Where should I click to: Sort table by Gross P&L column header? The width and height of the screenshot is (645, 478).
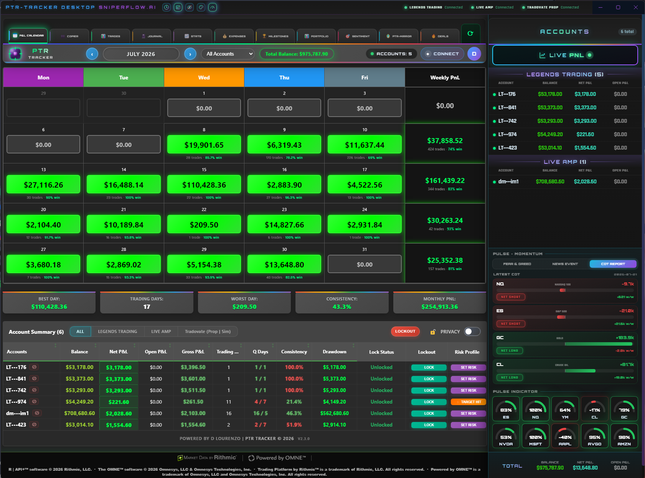[193, 352]
